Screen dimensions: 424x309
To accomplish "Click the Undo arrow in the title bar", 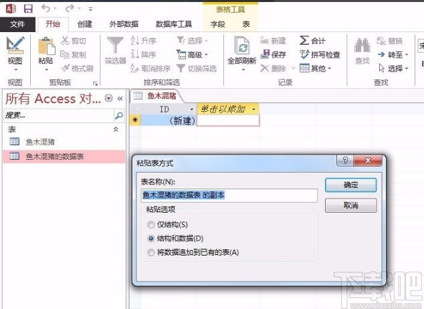I will [x=45, y=9].
